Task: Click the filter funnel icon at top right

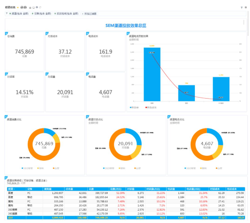Action: 241,7
